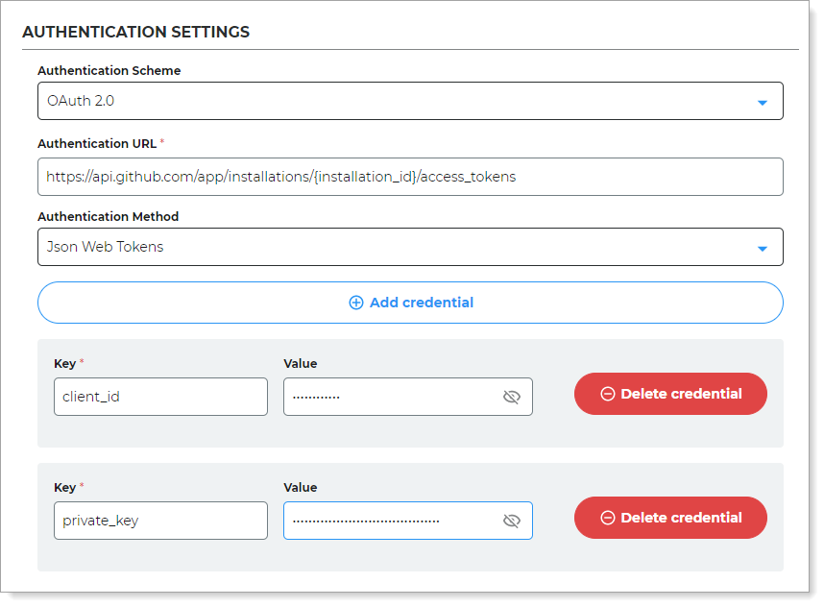Open the Json Web Tokens combo box
The height and width of the screenshot is (607, 824).
394,247
